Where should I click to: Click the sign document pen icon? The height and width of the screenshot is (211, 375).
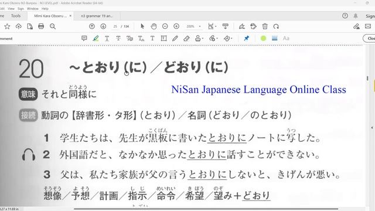pyautogui.click(x=242, y=26)
